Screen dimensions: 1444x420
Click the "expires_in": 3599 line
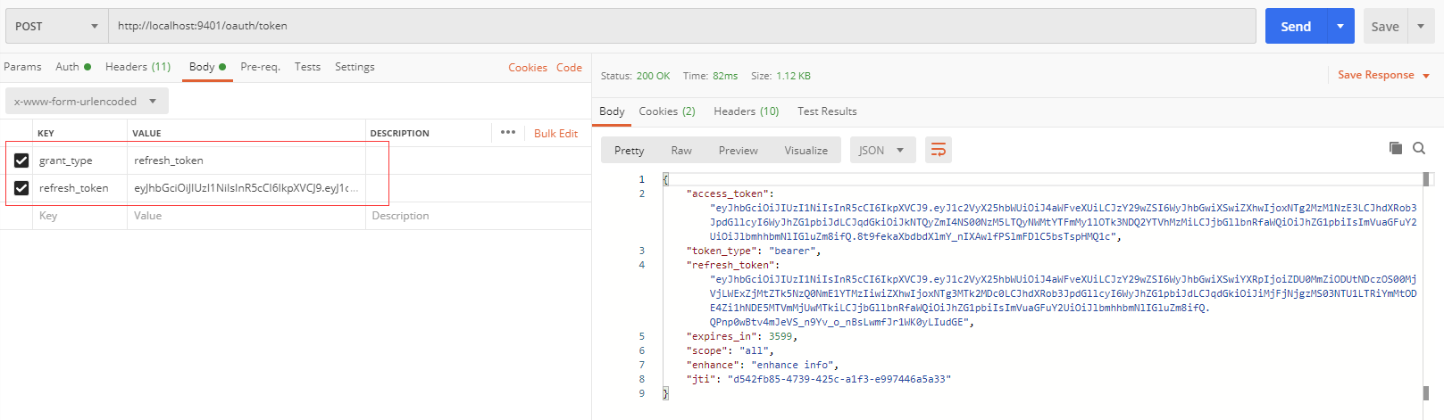742,336
